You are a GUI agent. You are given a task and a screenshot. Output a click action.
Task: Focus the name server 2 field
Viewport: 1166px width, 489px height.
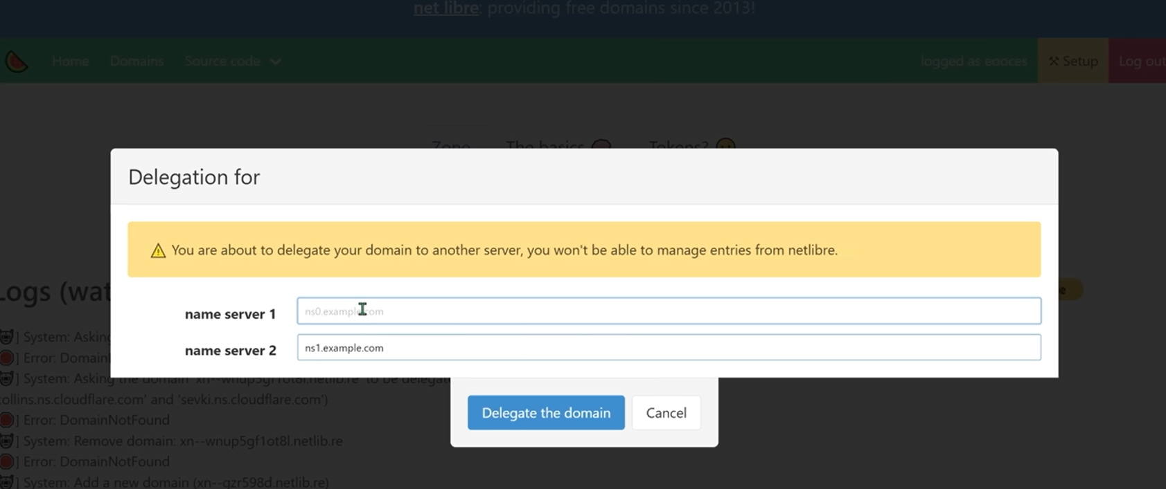tap(668, 348)
